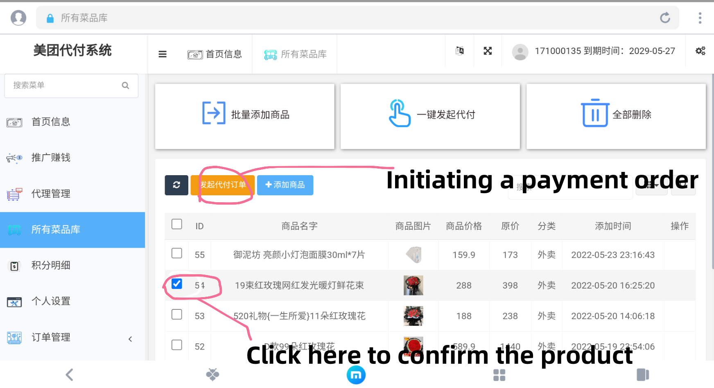This screenshot has height=388, width=714.
Task: Click the 美团代付系统 logo title
Action: pyautogui.click(x=72, y=50)
